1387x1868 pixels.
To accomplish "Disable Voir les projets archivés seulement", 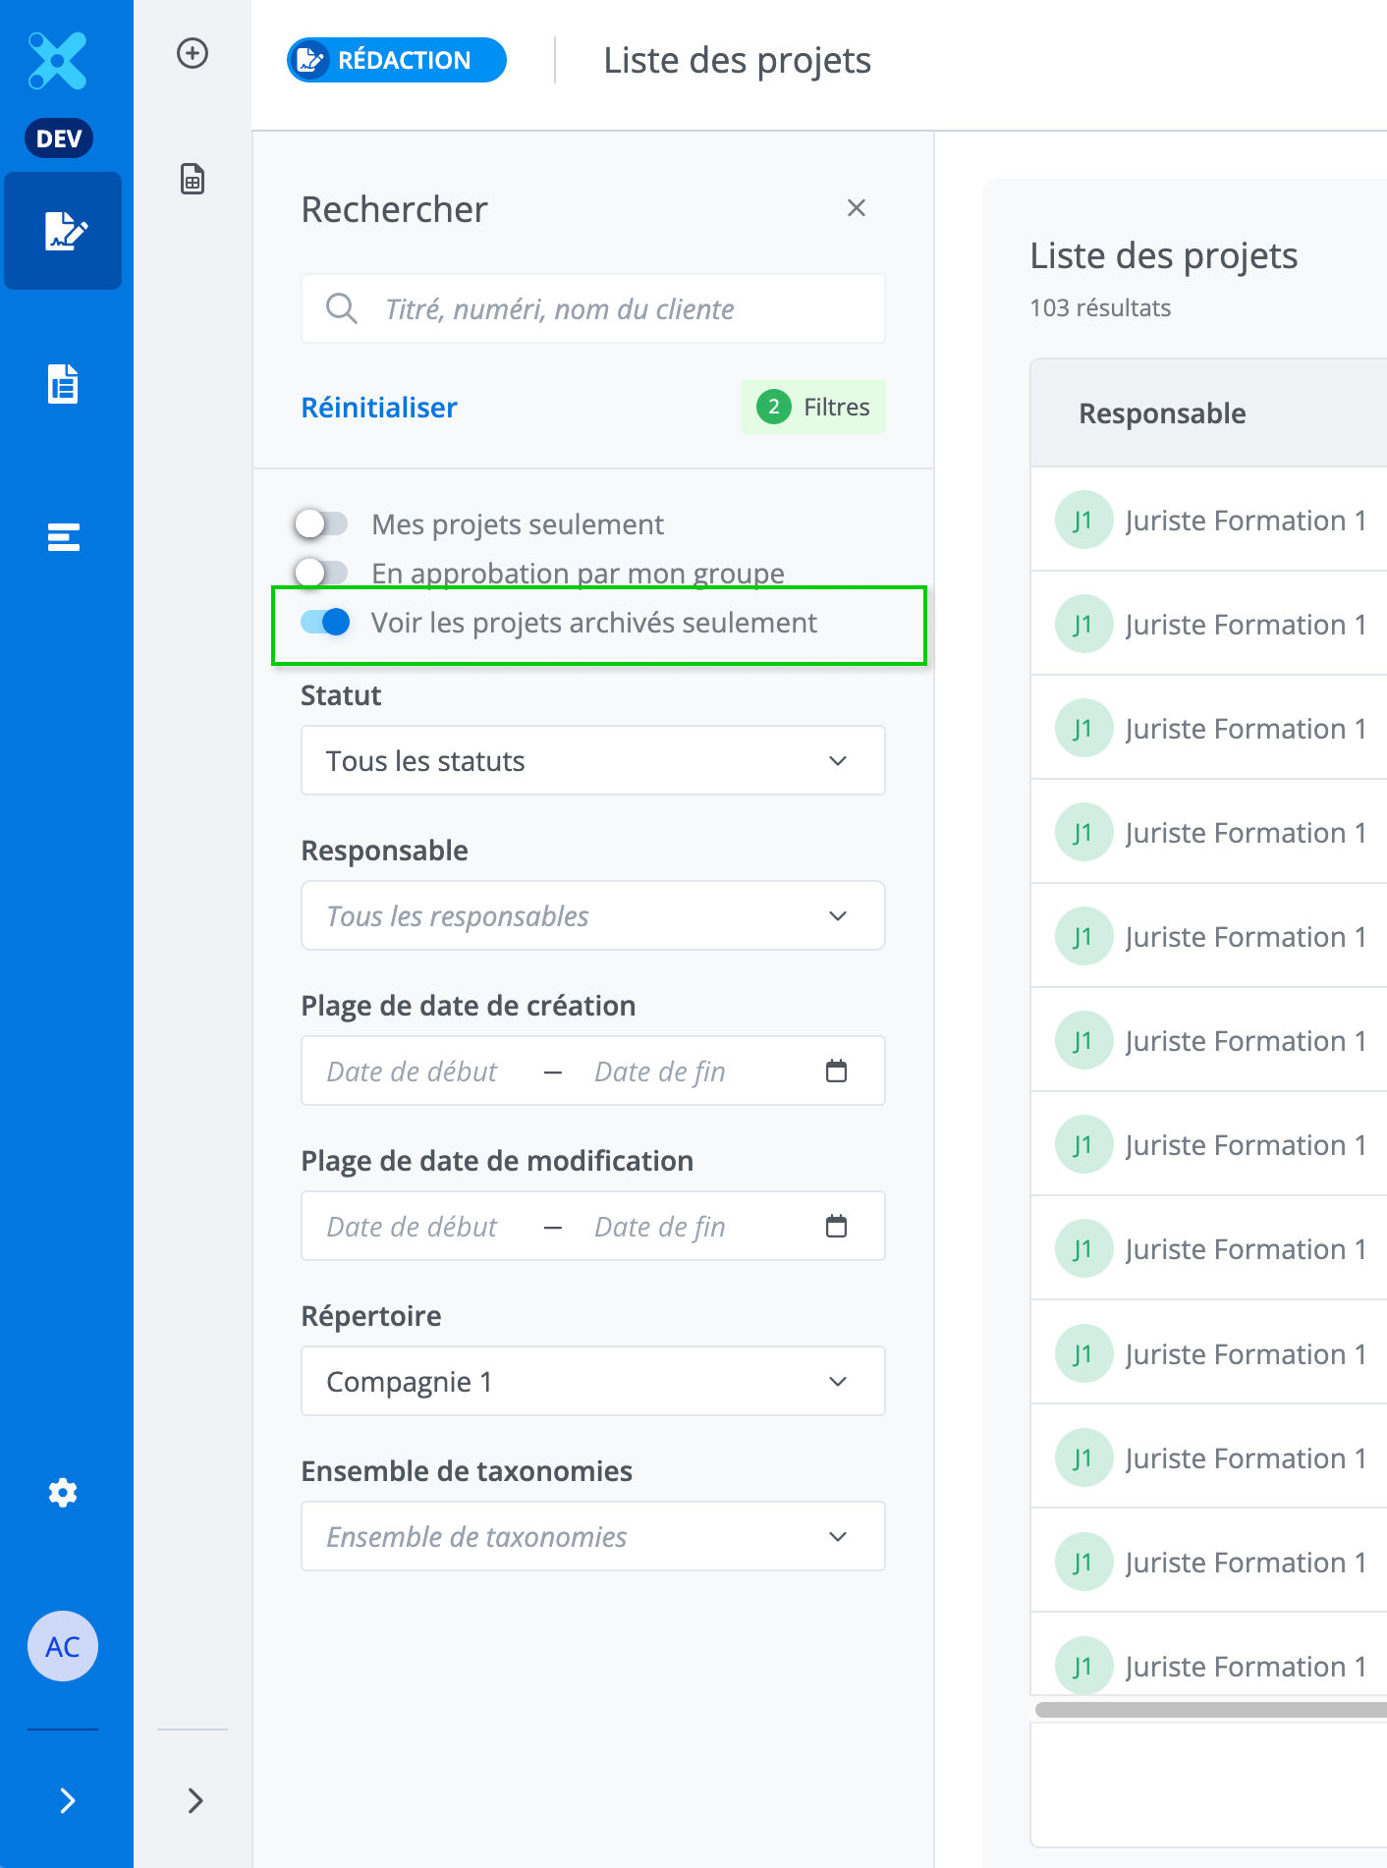I will click(x=325, y=622).
